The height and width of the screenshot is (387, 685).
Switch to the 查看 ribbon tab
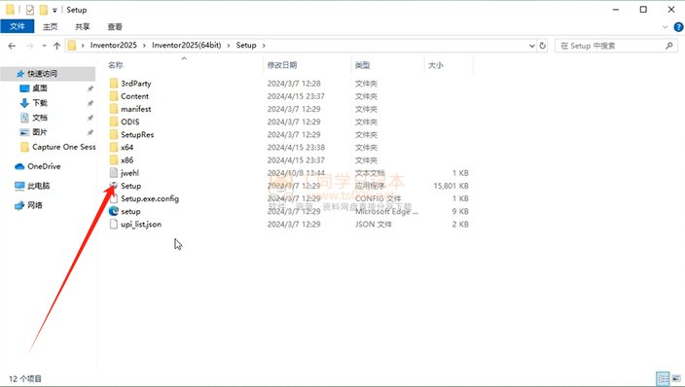(115, 26)
